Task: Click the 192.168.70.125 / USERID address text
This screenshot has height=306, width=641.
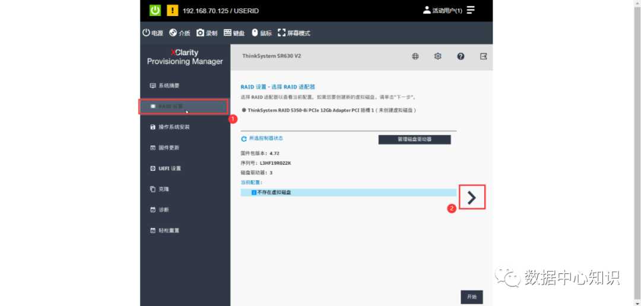Action: (220, 11)
